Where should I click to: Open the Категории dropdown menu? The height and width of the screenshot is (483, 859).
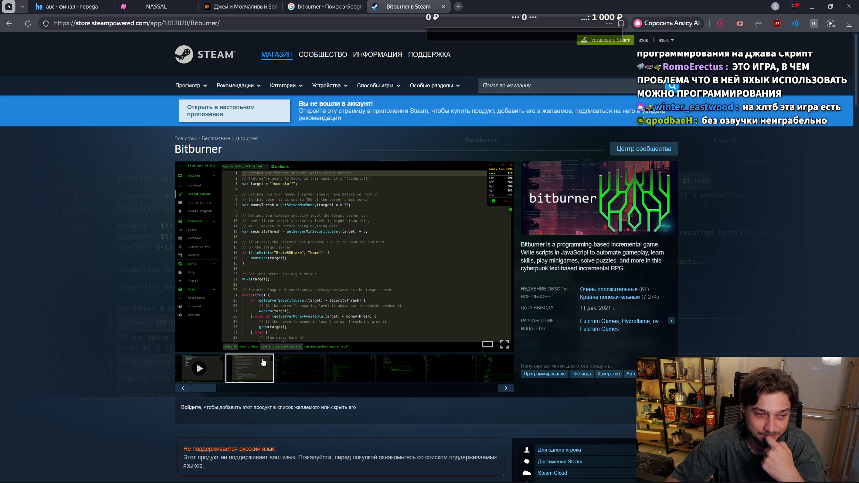pos(286,86)
